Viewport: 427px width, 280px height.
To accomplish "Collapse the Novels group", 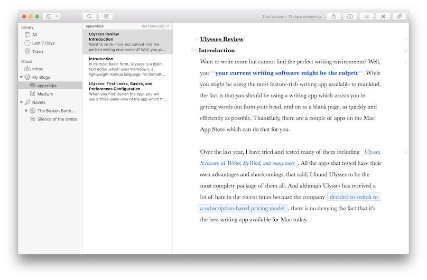I will tap(22, 102).
